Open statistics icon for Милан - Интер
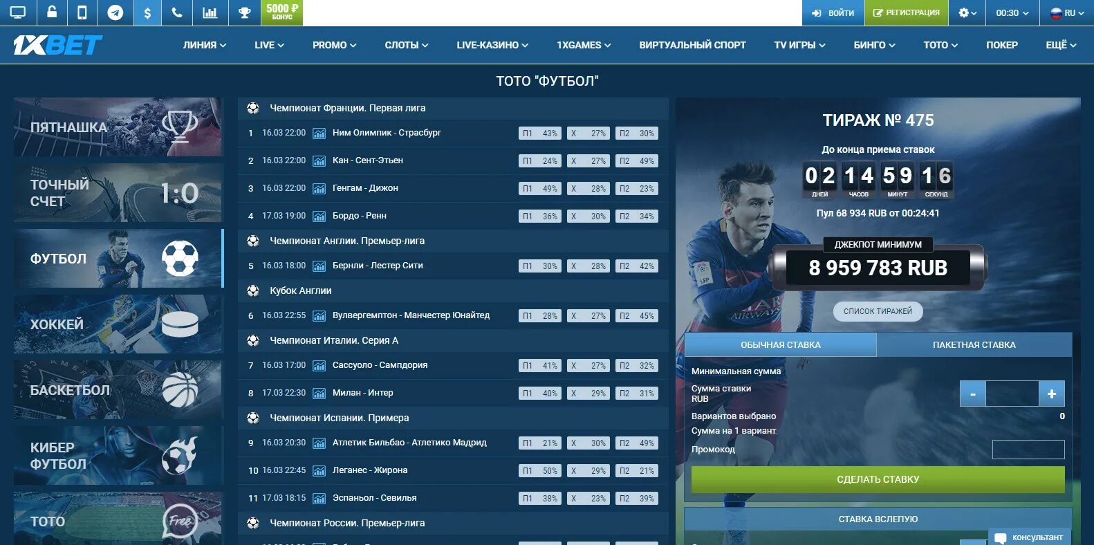This screenshot has height=545, width=1094. [319, 394]
